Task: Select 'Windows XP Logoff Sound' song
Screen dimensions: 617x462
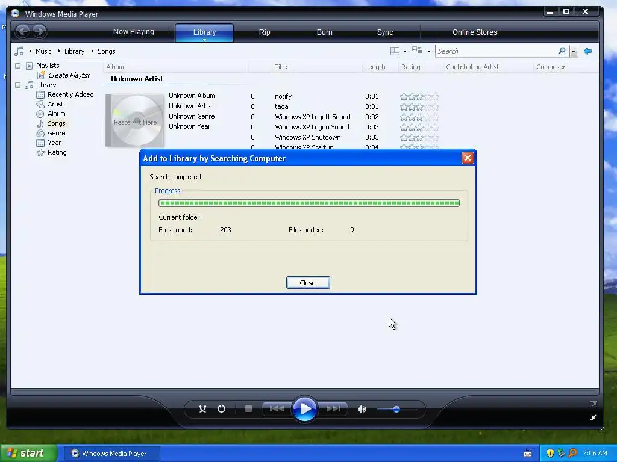Action: [x=313, y=117]
